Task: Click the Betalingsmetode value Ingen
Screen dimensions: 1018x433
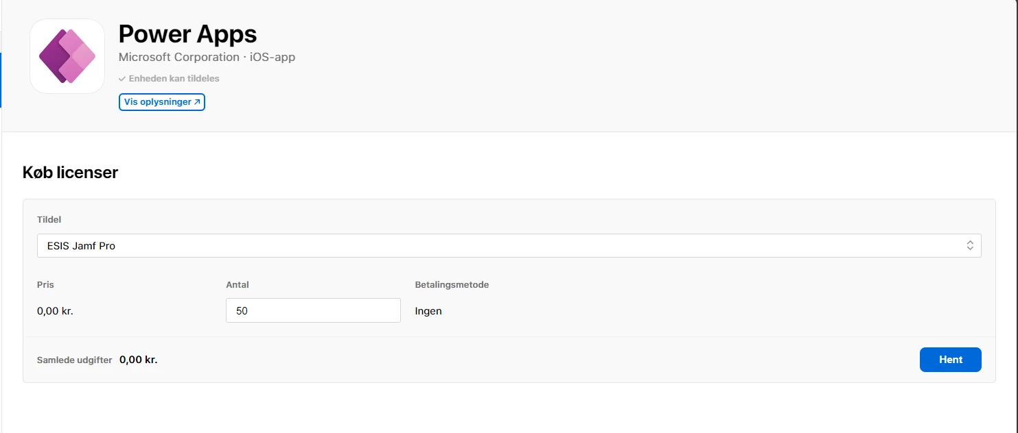Action: click(x=428, y=311)
